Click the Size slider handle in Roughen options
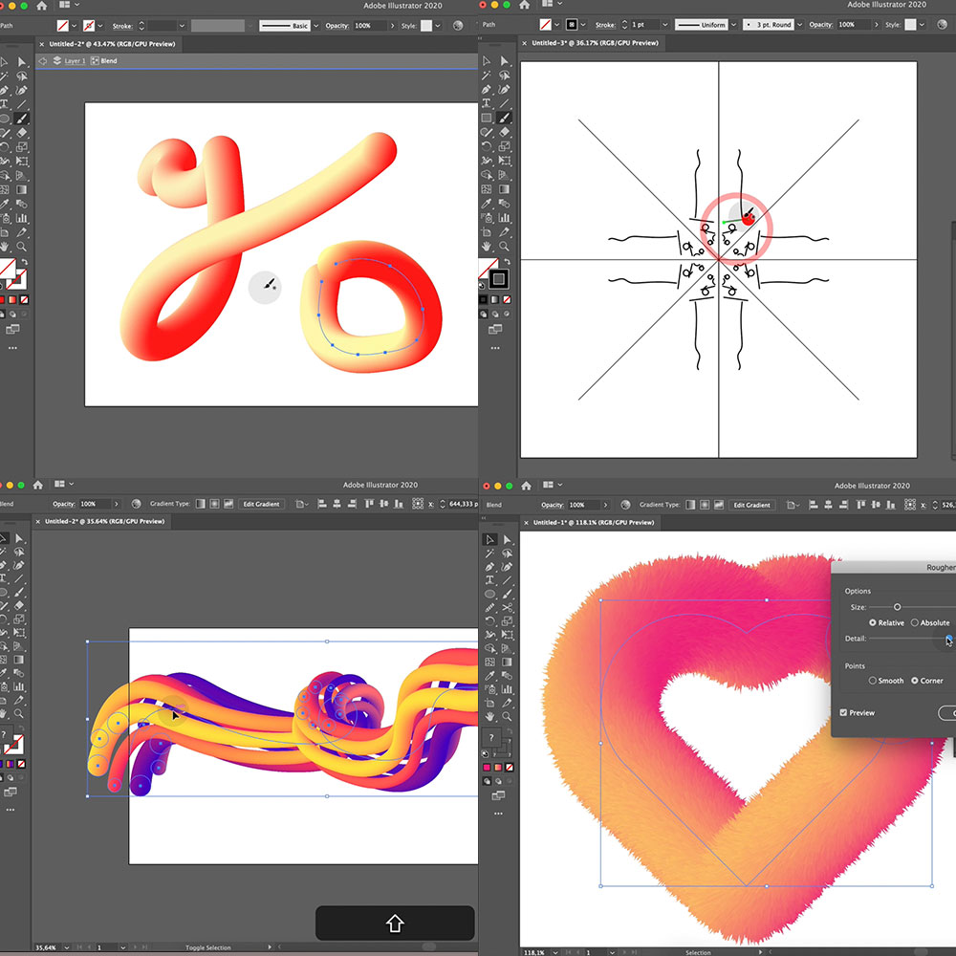This screenshot has width=956, height=956. (897, 607)
